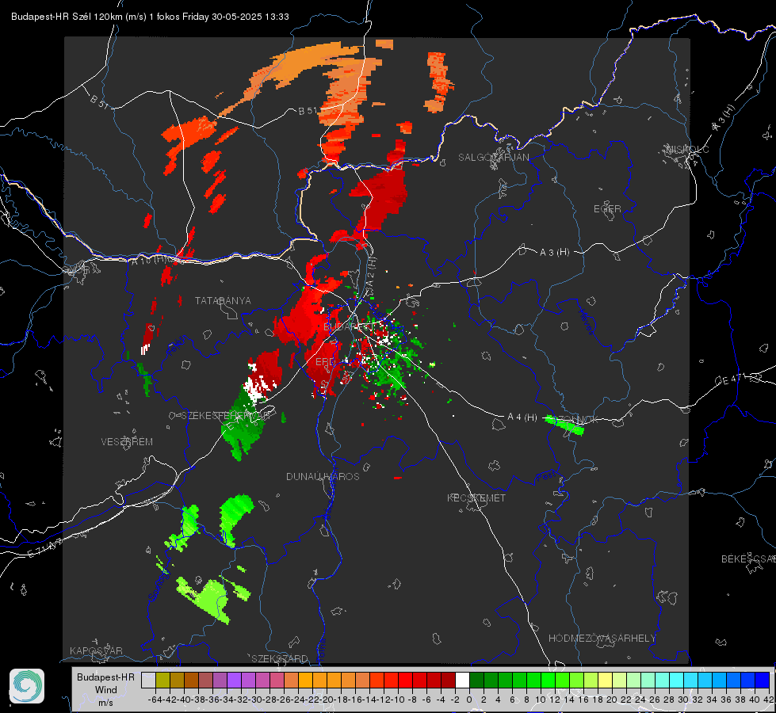
Task: Click the SZEKESFEHERVAR city label
Action: tap(225, 416)
